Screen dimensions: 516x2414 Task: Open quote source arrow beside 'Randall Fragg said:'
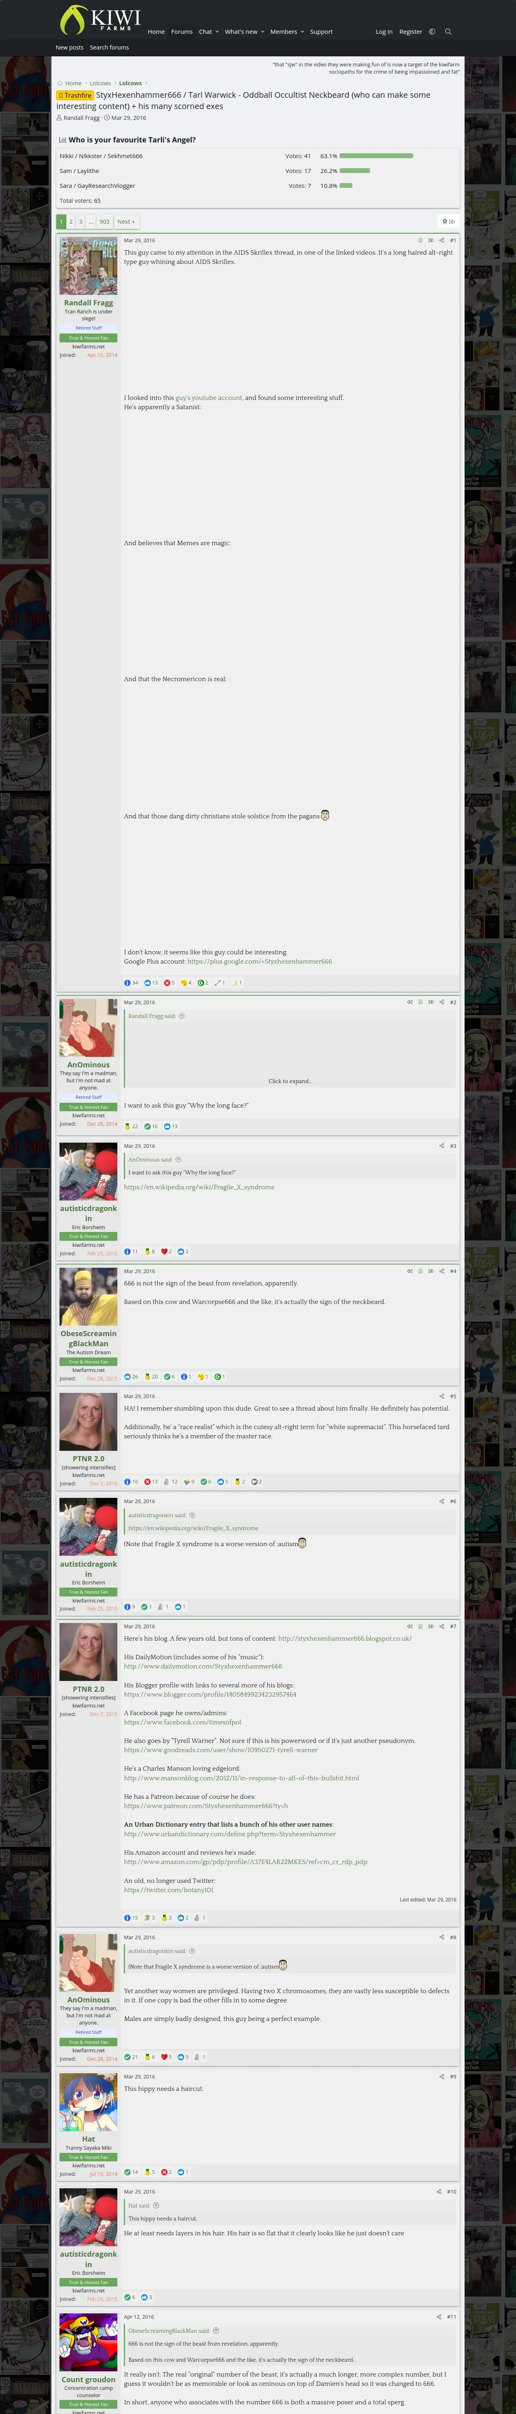[x=182, y=1016]
